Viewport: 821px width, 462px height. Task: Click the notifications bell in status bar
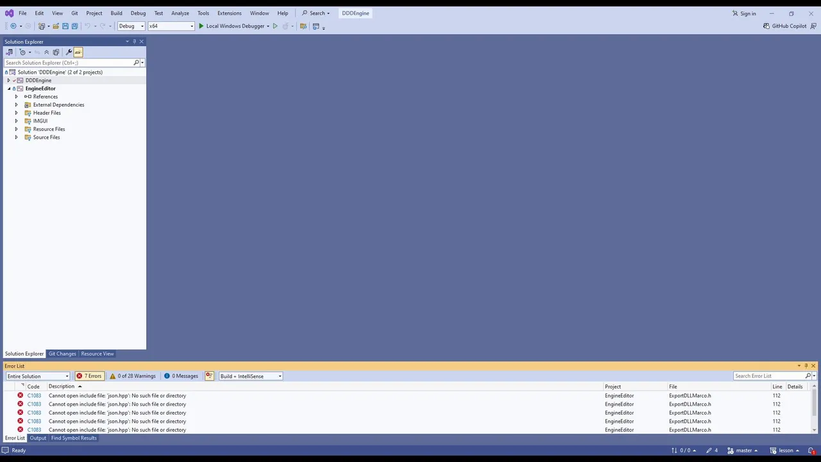[811, 450]
